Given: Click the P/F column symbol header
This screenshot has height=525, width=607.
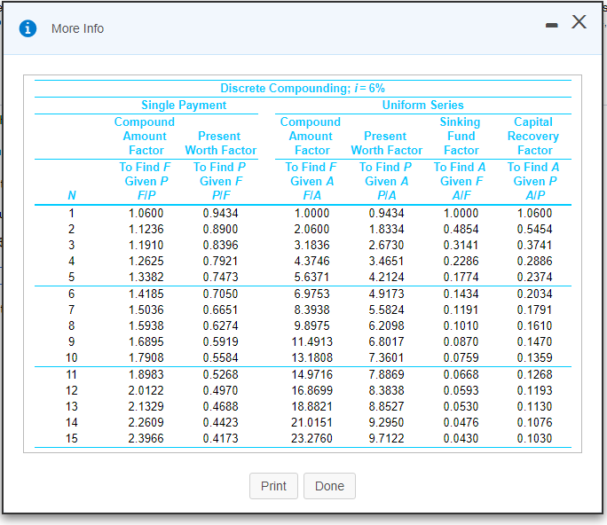Looking at the screenshot, I should [x=221, y=195].
